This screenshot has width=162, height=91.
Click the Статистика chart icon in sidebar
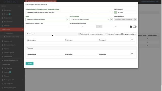tap(3, 10)
